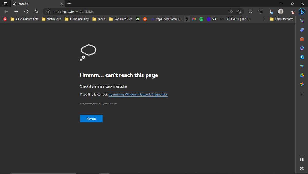Open sidebar Microsoft 365 icon
The image size is (308, 174).
pyautogui.click(x=302, y=48)
